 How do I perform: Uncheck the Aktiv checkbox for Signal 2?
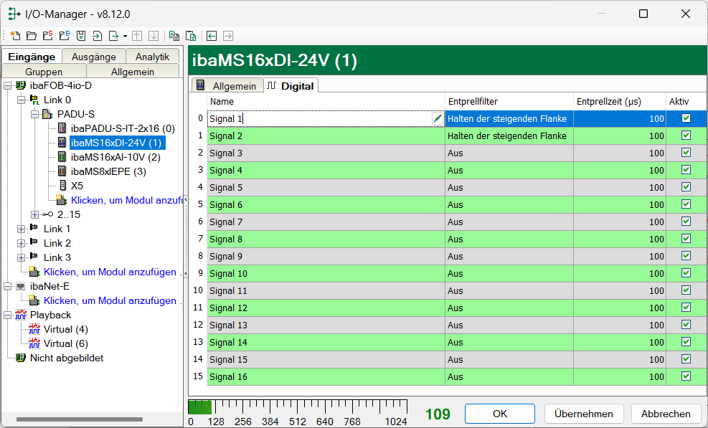pos(686,135)
